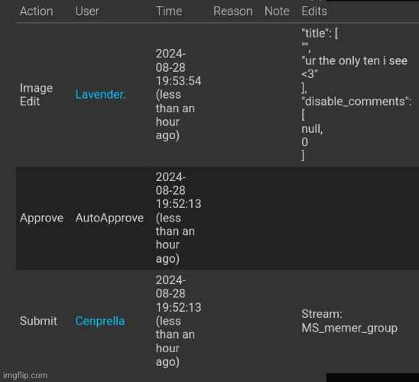Viewport: 419px width, 382px height.
Task: Click the Note column header
Action: [277, 11]
